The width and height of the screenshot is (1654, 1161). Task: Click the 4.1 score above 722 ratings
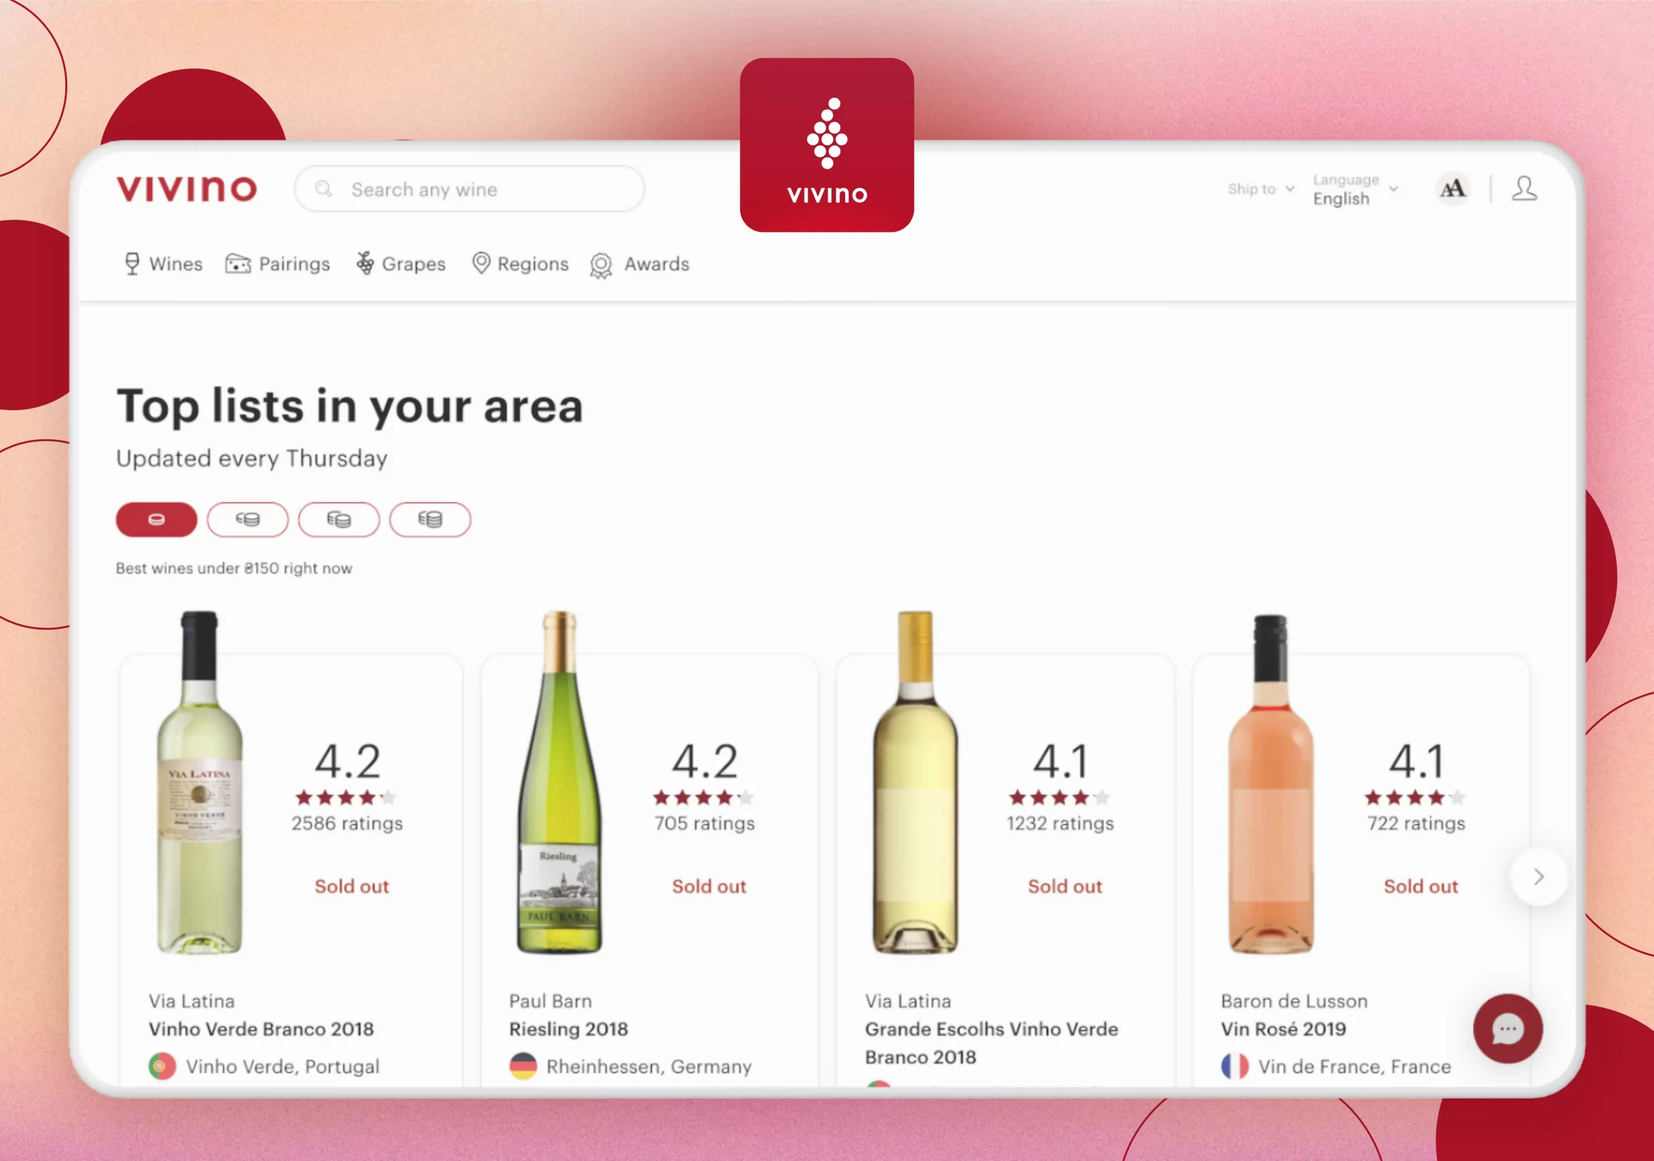(1416, 760)
